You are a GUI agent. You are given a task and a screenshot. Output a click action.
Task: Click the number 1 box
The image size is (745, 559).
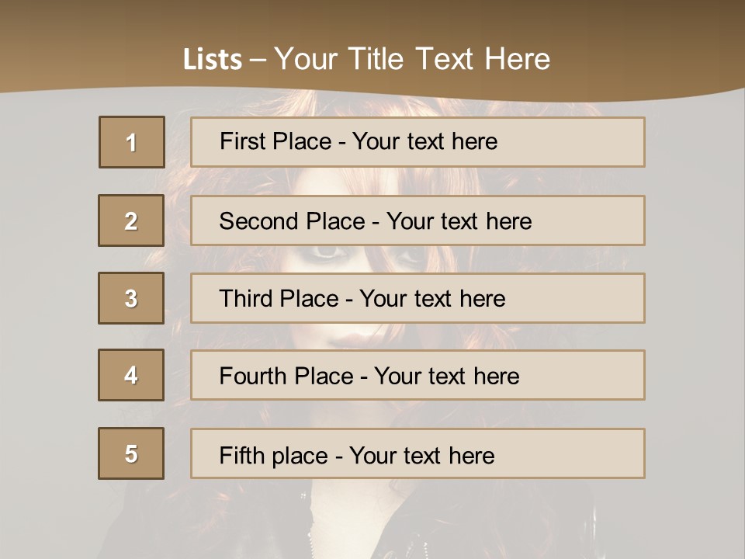[131, 142]
